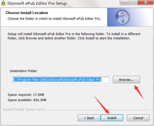Click the red arrow pointing at Browse
The height and width of the screenshot is (126, 154).
point(139,92)
